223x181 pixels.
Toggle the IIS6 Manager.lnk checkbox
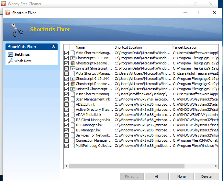pyautogui.click(x=66, y=125)
